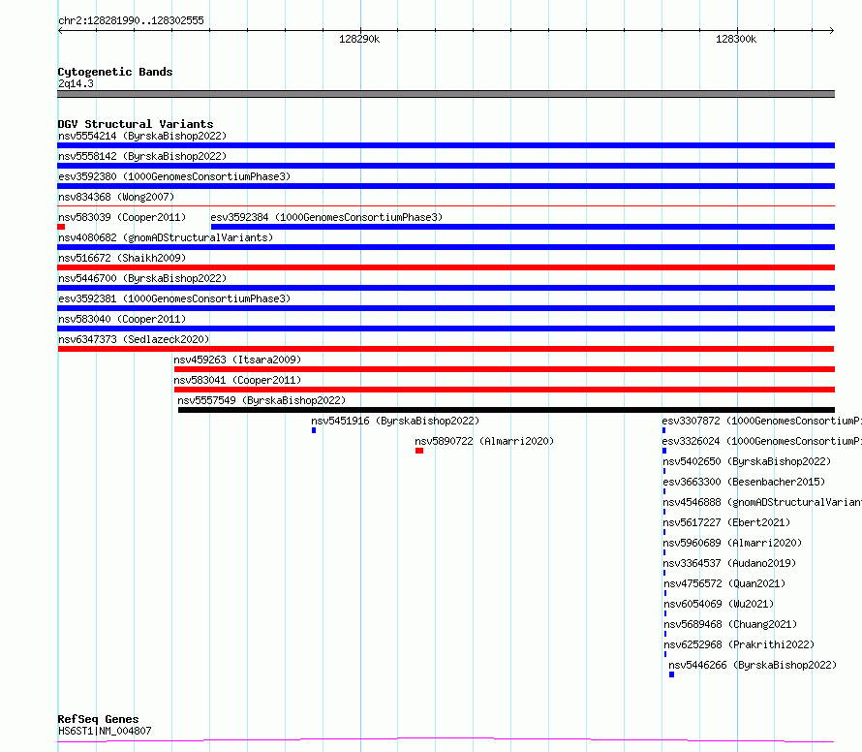Click nsv4756572 (Quan2021) label
The height and width of the screenshot is (752, 862).
pos(724,583)
